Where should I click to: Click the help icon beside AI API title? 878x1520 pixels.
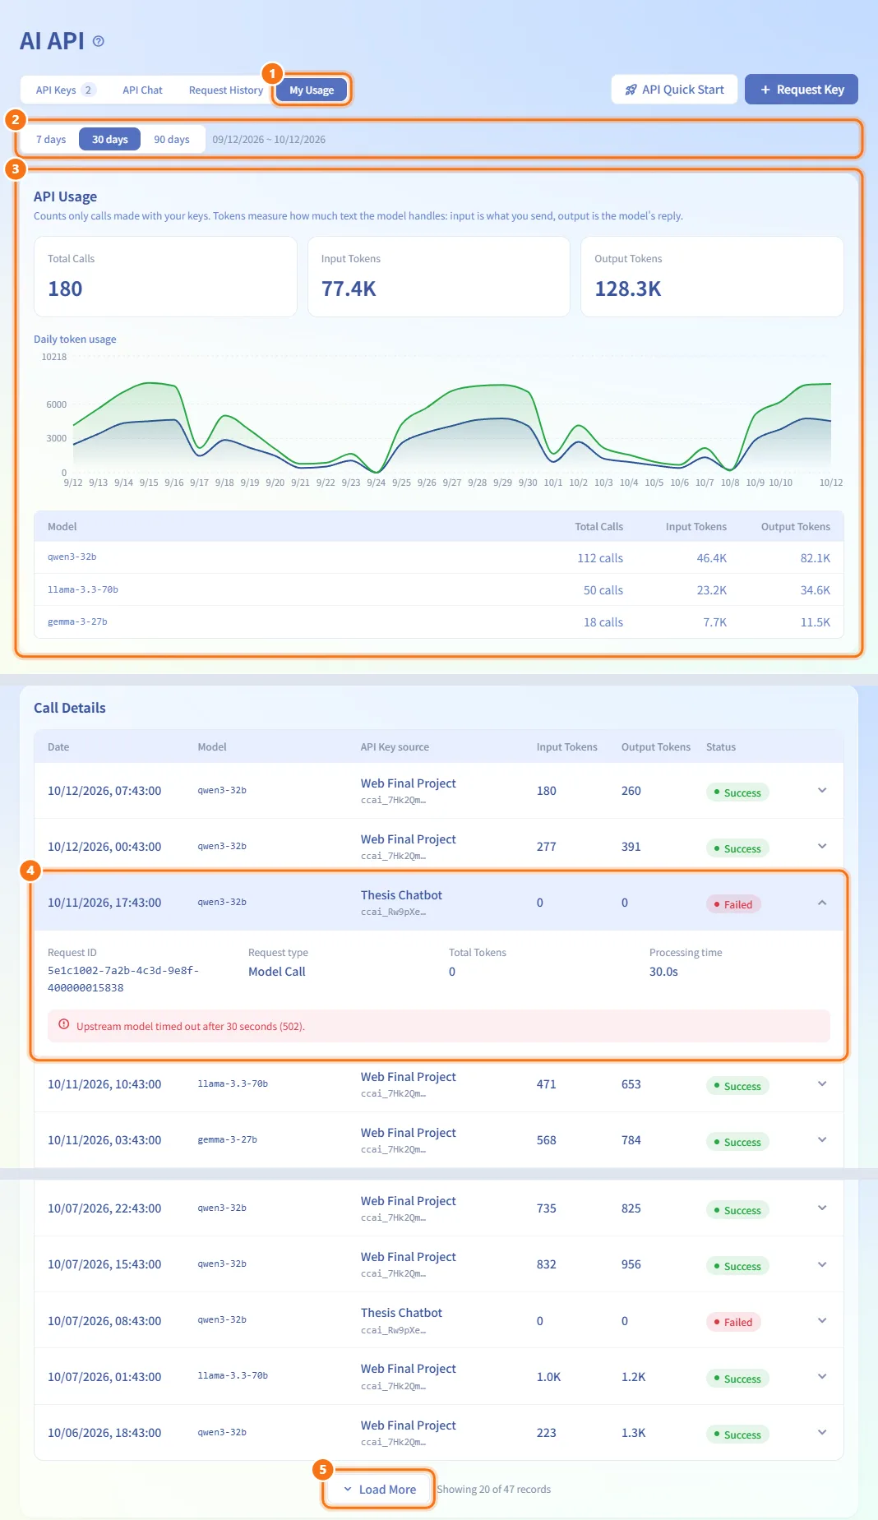point(99,41)
